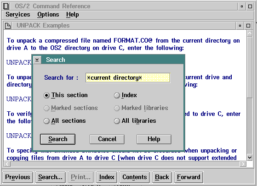This screenshot has height=186, width=257.
Task: Click the Search for text field
Action: 128,78
